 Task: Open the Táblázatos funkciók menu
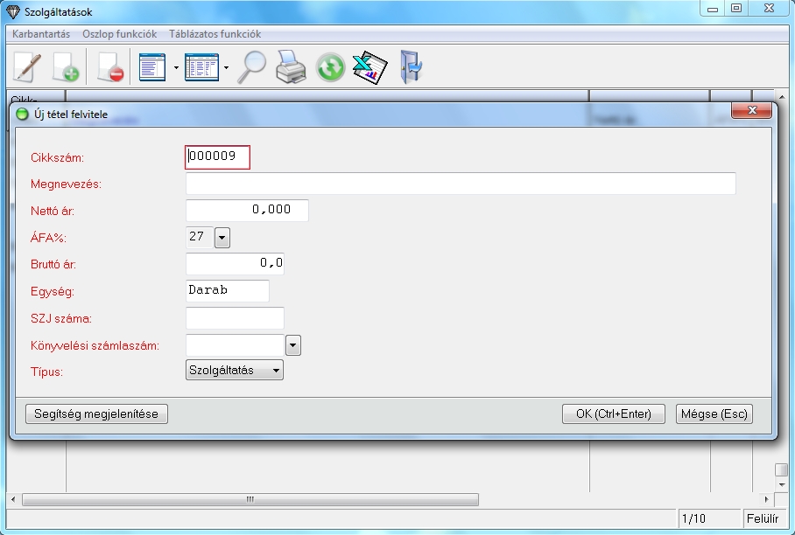point(215,34)
